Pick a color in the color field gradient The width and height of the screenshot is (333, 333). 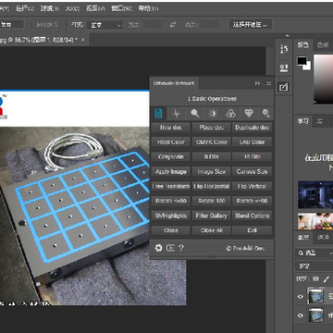(x=323, y=79)
